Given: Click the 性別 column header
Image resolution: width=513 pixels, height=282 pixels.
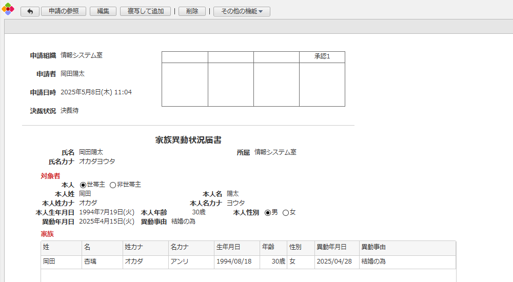Looking at the screenshot, I should coord(301,248).
